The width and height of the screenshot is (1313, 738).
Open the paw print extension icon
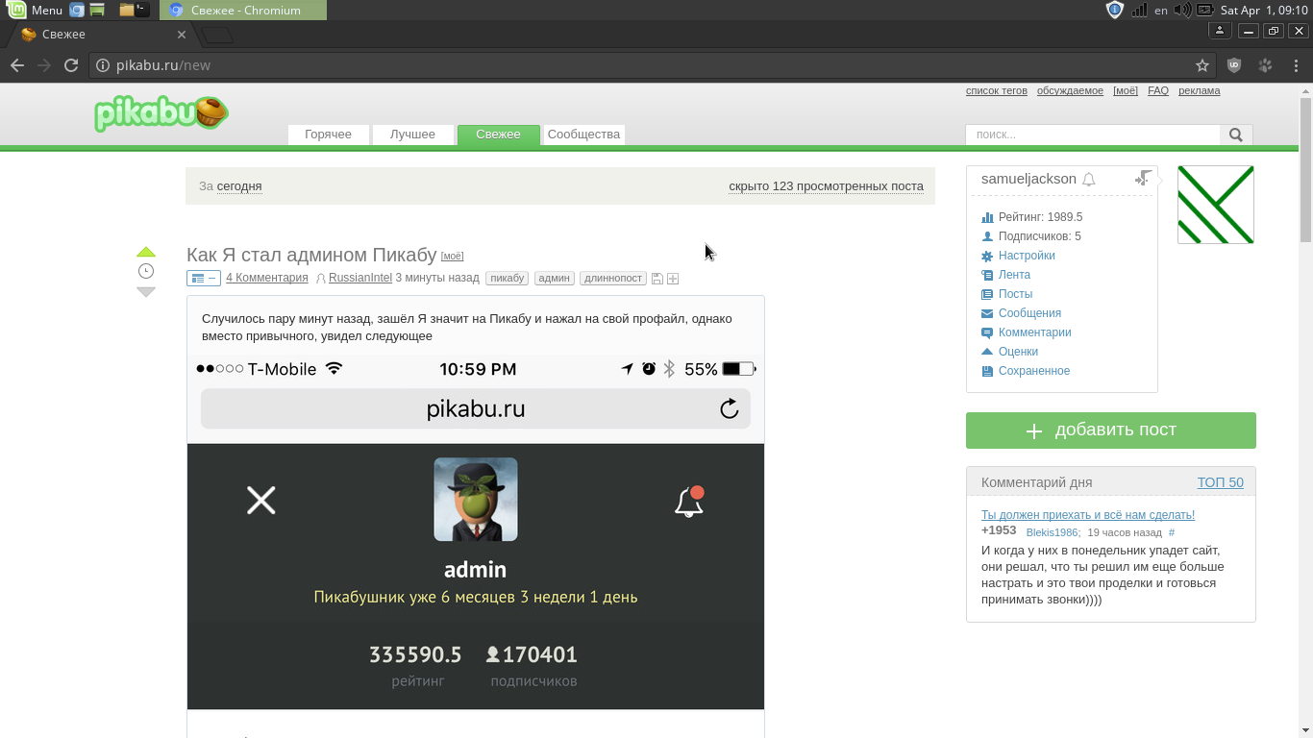[1265, 65]
